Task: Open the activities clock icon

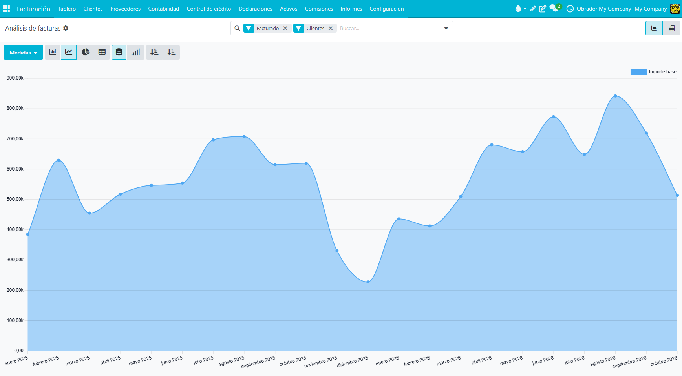Action: (x=570, y=9)
